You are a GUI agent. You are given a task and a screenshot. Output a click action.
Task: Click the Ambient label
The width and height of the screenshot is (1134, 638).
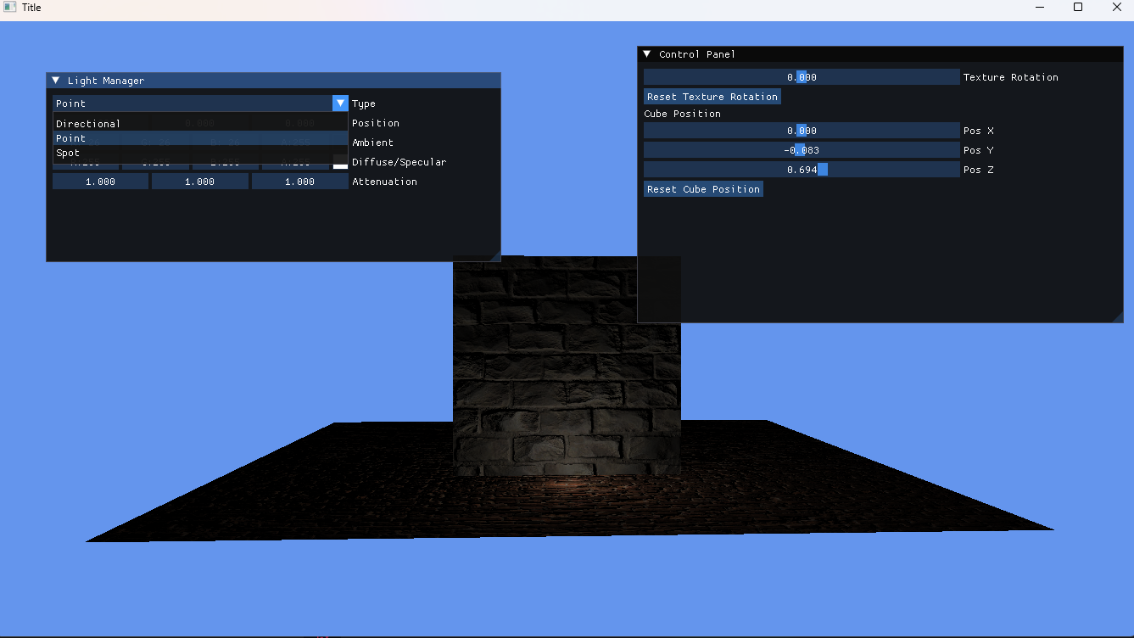click(372, 143)
